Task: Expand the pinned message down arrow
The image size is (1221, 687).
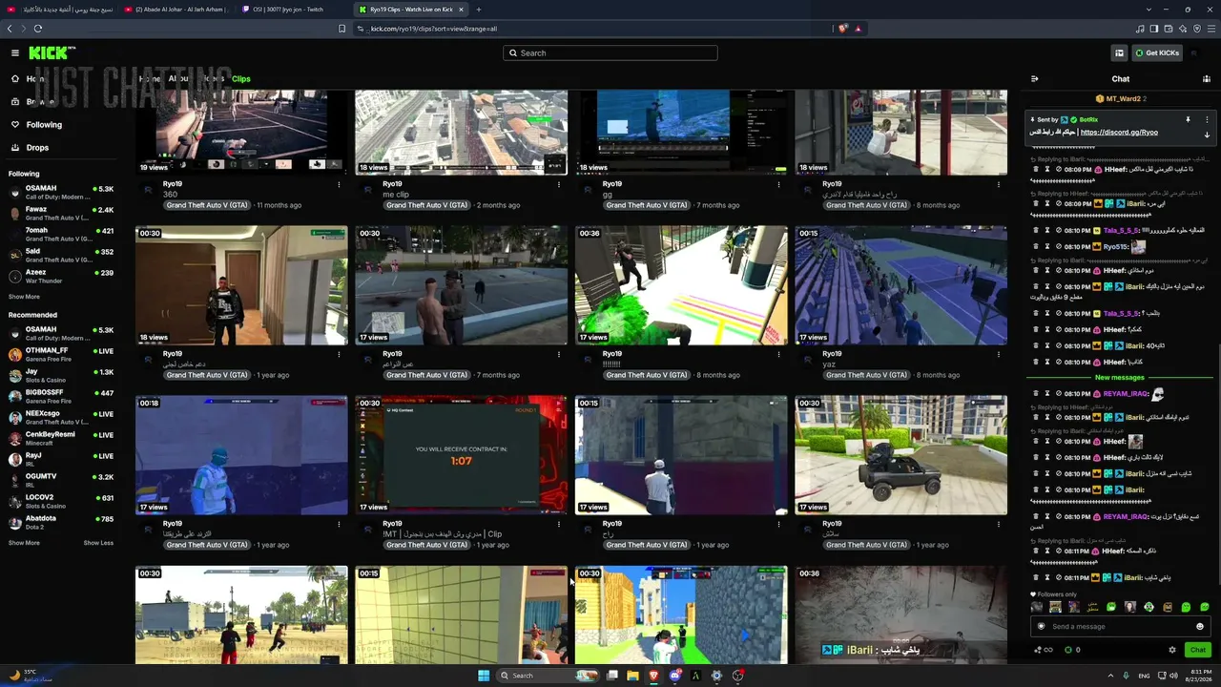Action: (x=1207, y=135)
